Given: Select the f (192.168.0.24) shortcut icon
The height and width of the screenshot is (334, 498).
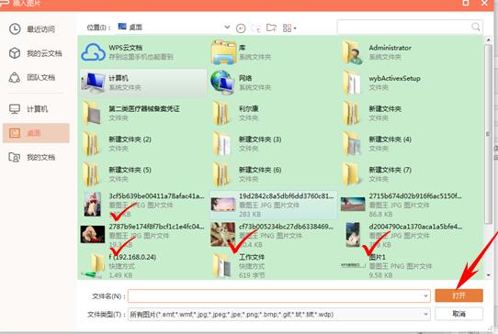Looking at the screenshot, I should coord(94,266).
